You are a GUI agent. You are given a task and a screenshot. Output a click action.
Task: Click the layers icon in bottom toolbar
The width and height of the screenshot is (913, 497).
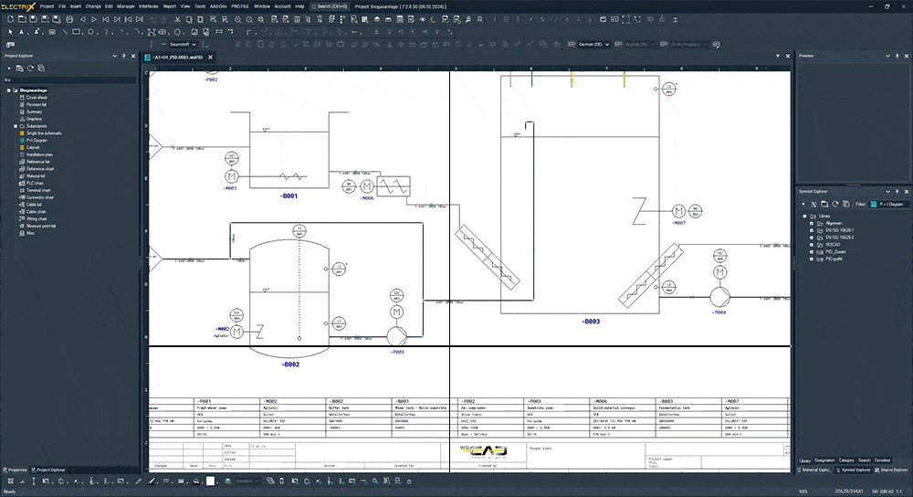(228, 481)
